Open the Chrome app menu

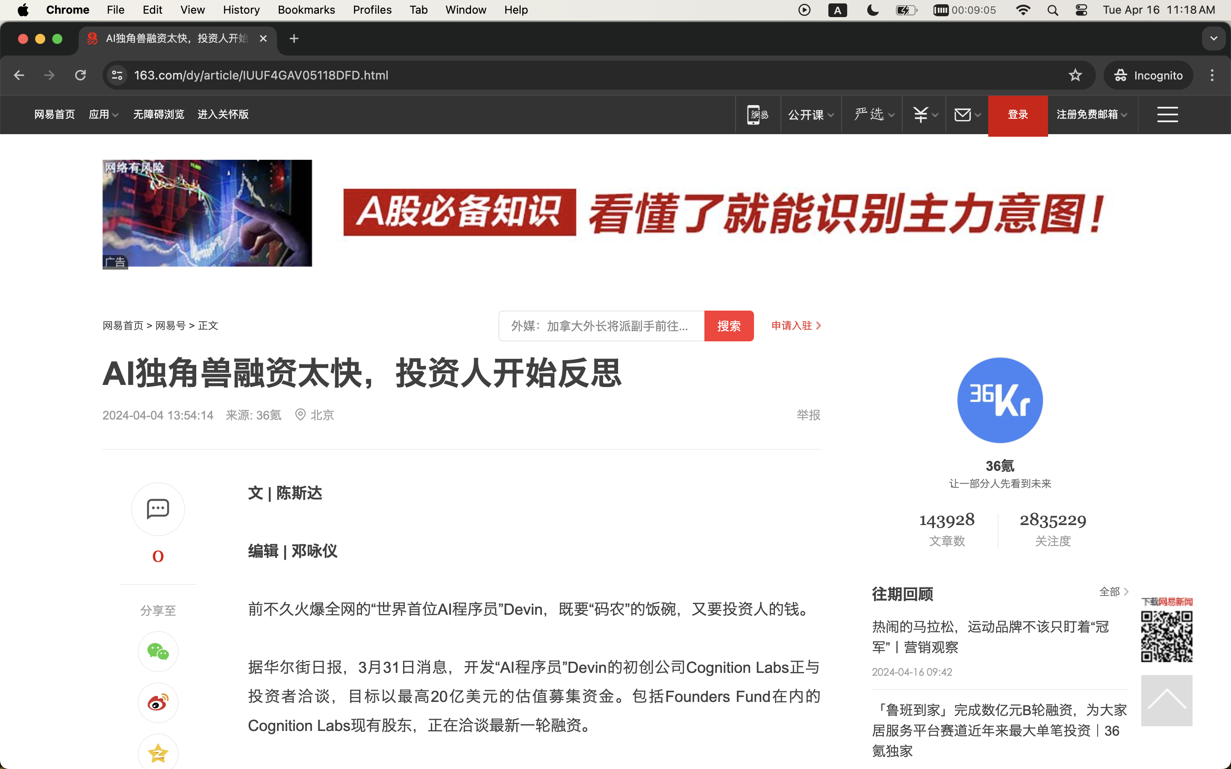[68, 10]
